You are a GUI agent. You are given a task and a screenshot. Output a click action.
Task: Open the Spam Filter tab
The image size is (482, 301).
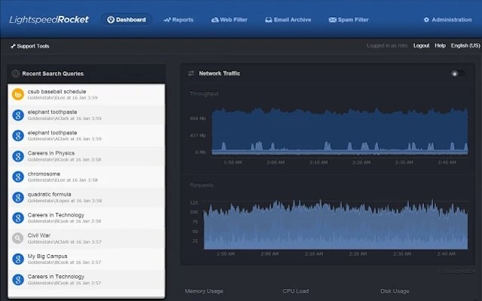(349, 20)
